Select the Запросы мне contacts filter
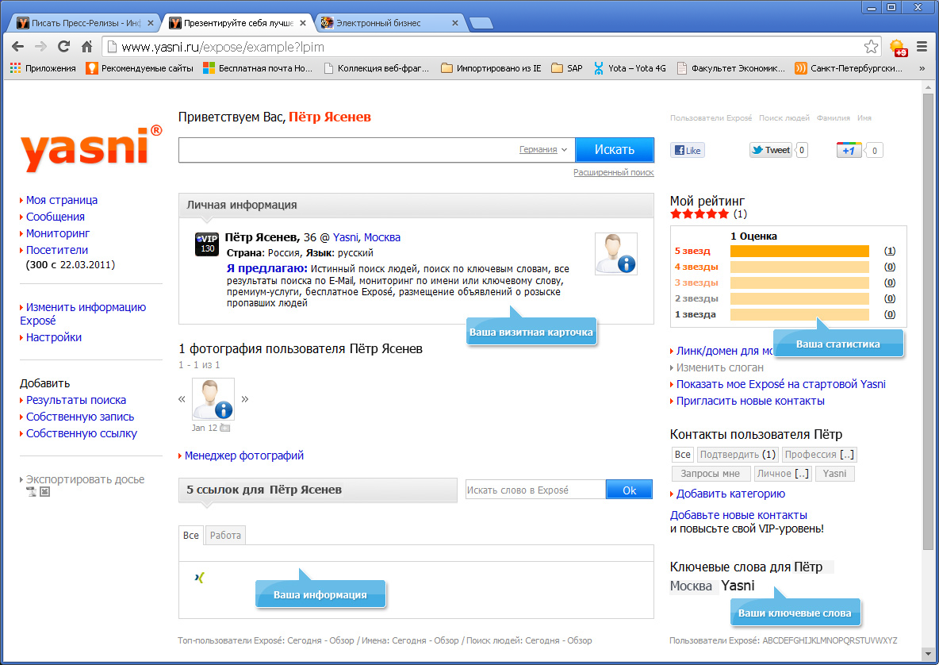939x665 pixels. 711,474
